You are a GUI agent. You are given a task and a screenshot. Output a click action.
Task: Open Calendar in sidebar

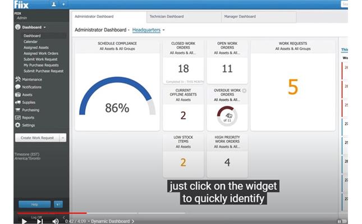(30, 41)
